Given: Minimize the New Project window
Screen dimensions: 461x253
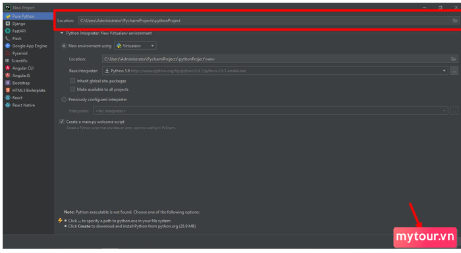Looking at the screenshot, I should point(425,8).
